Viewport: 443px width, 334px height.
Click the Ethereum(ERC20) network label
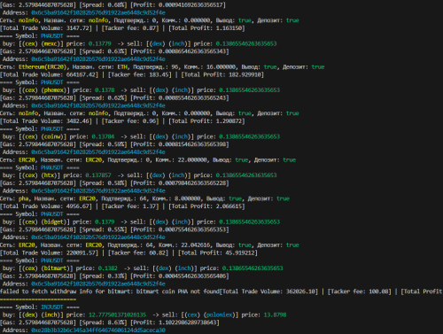click(43, 67)
